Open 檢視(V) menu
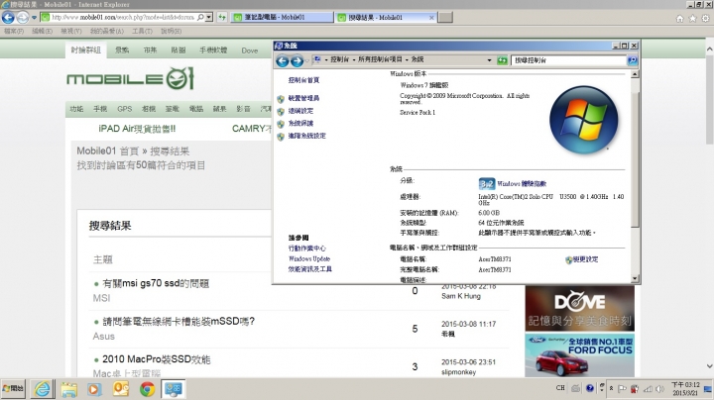 click(71, 31)
